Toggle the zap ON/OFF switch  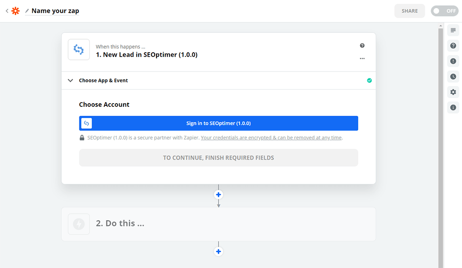[444, 11]
